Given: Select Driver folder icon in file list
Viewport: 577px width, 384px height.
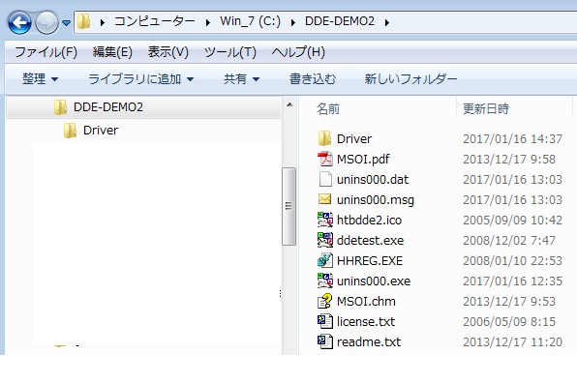Looking at the screenshot, I should (x=324, y=138).
